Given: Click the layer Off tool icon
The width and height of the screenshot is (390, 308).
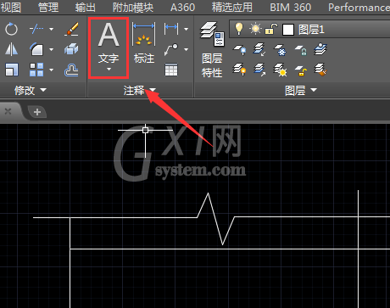Looking at the screenshot, I should point(239,50).
